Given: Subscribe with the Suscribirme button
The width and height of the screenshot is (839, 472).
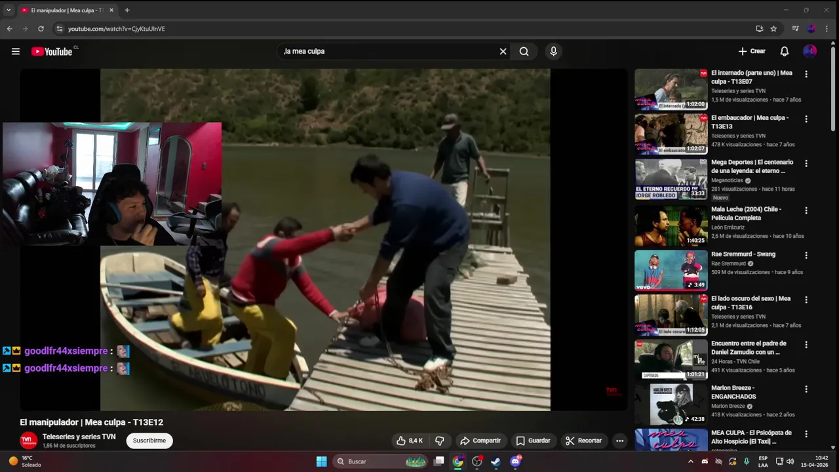Looking at the screenshot, I should [x=149, y=441].
